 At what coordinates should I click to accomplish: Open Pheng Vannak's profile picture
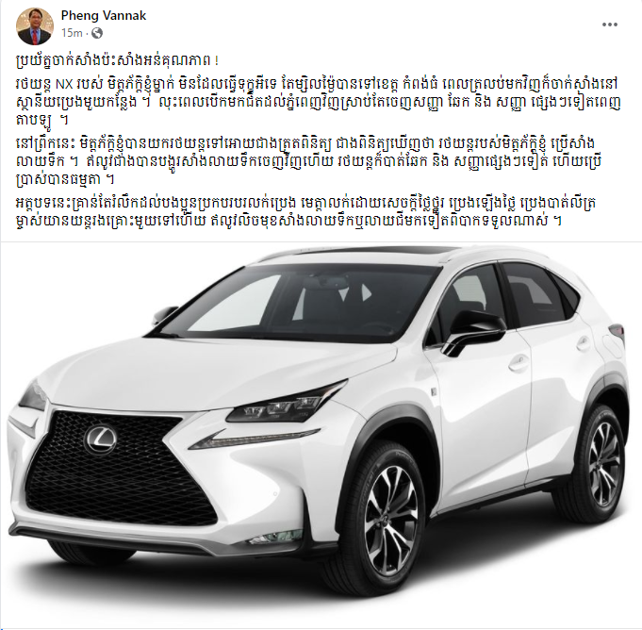[x=35, y=25]
